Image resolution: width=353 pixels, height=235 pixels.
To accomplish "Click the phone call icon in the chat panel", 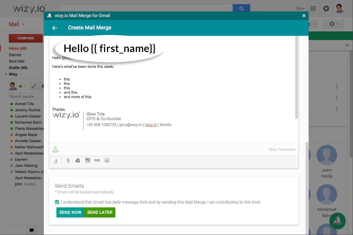I will (34, 86).
